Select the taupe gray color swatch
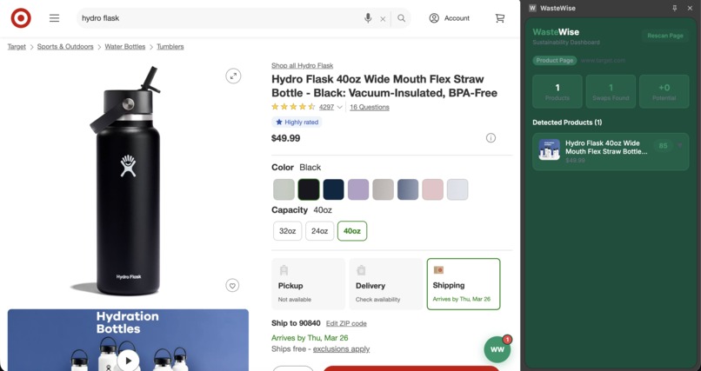This screenshot has width=701, height=371. click(x=384, y=189)
